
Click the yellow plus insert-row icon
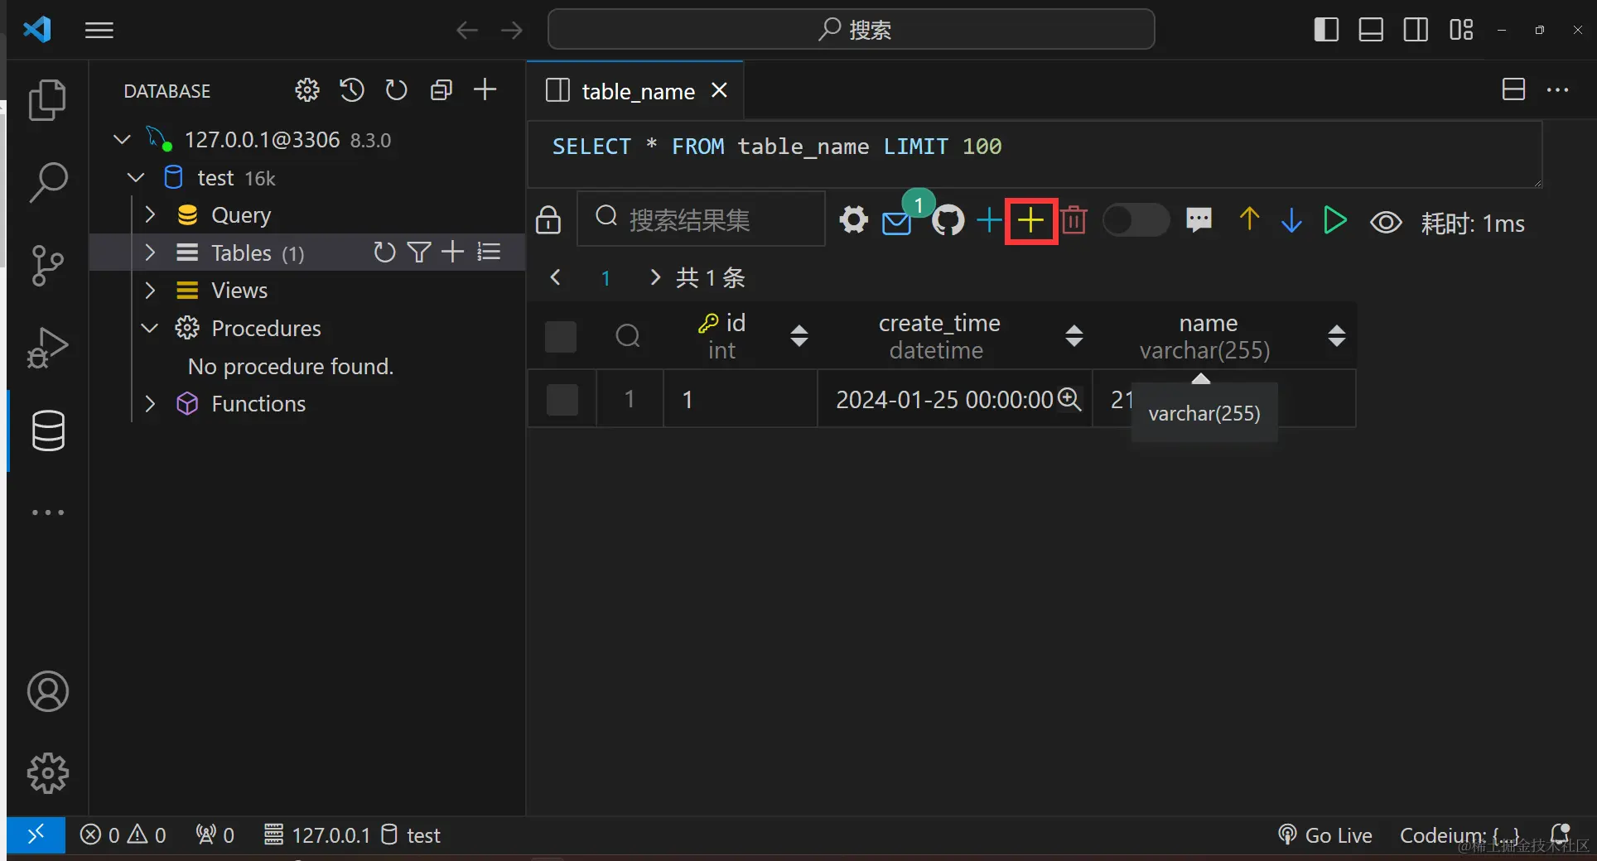click(x=1030, y=220)
